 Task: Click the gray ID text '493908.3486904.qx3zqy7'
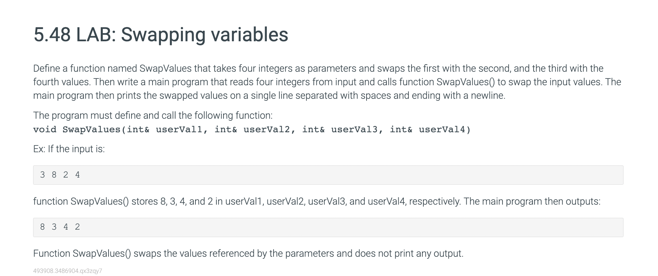pos(68,271)
